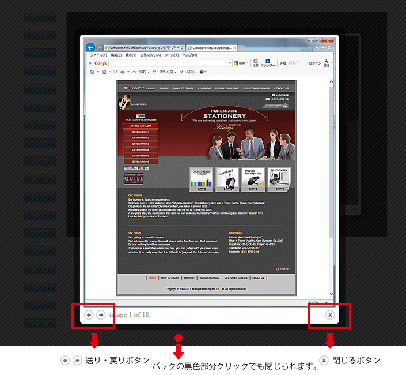Click HOW TO ORDER in top page navigation
The width and height of the screenshot is (406, 375).
[x=183, y=88]
